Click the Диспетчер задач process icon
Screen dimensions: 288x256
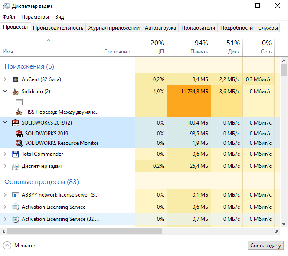(x=16, y=166)
